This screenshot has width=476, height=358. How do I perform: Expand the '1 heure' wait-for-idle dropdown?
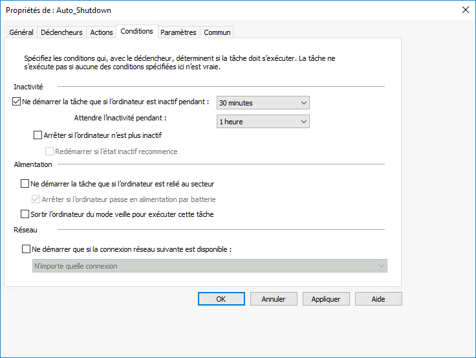tap(263, 122)
